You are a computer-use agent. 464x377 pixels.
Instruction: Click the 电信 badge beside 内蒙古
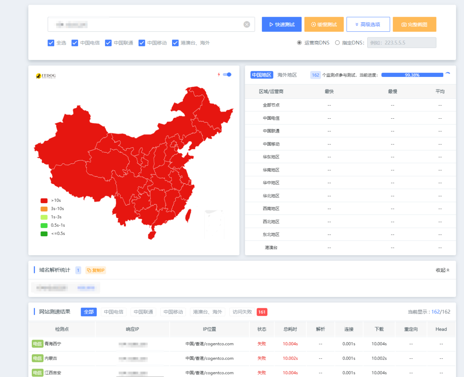(37, 358)
